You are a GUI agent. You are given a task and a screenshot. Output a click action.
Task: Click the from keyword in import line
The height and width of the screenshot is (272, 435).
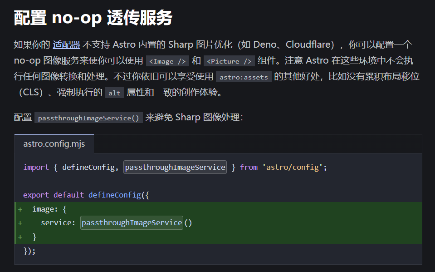[249, 167]
